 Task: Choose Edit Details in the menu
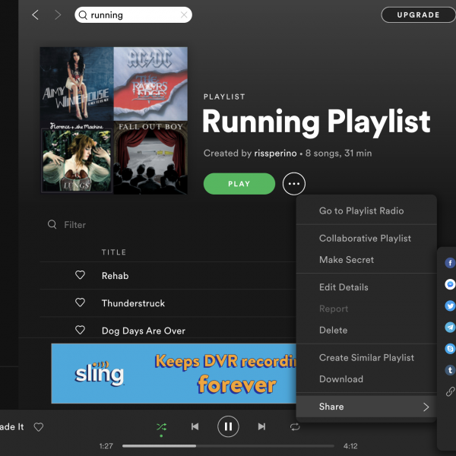click(x=366, y=287)
